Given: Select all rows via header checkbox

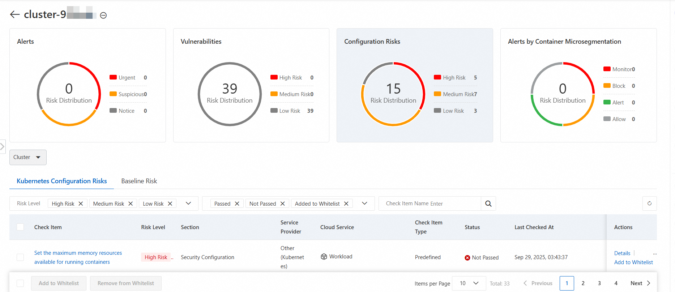Looking at the screenshot, I should (20, 227).
